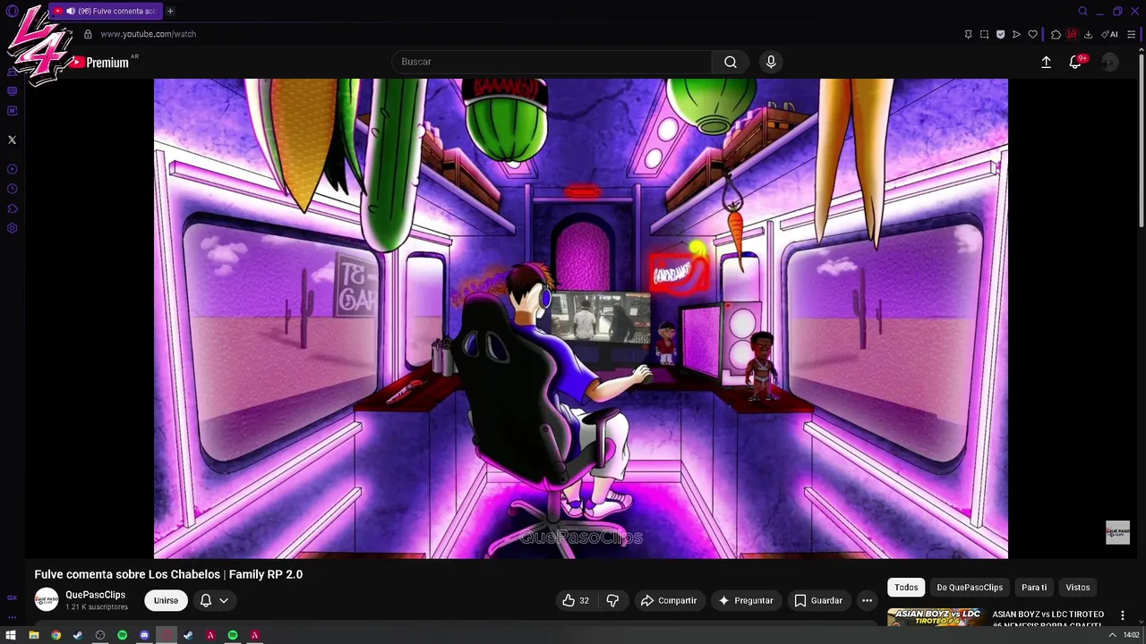Click the Preguntar button
Viewport: 1146px width, 644px height.
pyautogui.click(x=745, y=600)
